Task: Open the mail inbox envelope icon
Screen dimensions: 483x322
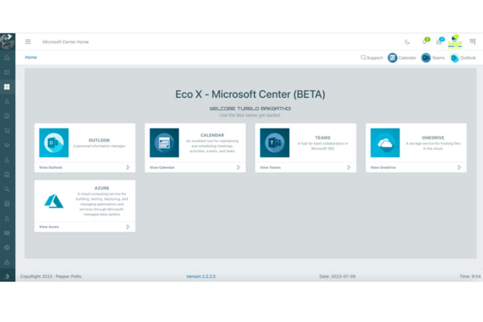Action: [440, 42]
